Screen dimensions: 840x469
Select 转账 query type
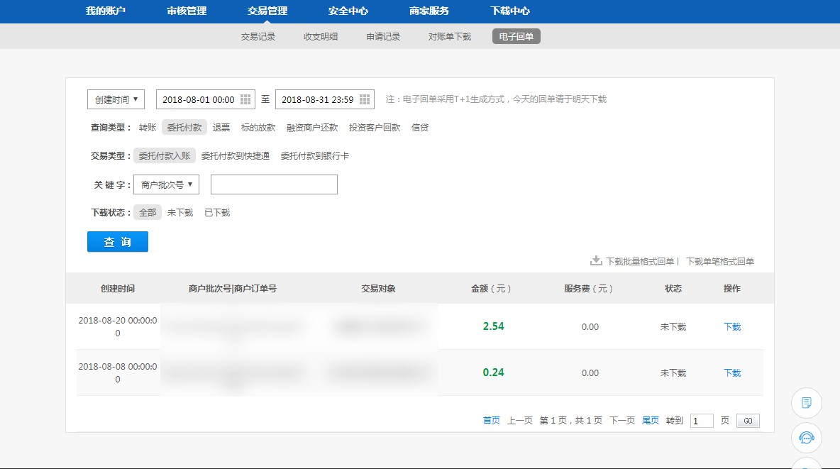[x=147, y=128]
